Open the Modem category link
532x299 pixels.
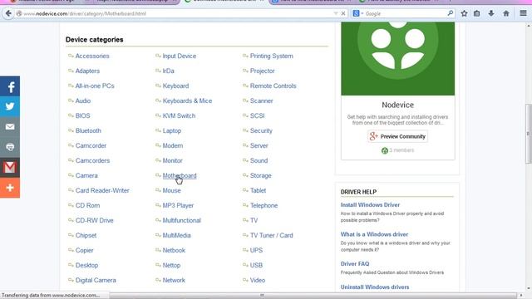173,145
